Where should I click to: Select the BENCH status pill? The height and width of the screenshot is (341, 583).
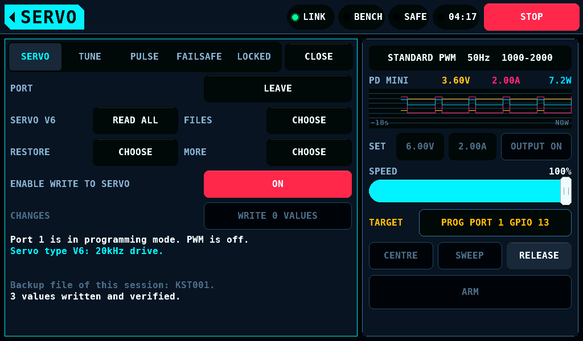(362, 17)
